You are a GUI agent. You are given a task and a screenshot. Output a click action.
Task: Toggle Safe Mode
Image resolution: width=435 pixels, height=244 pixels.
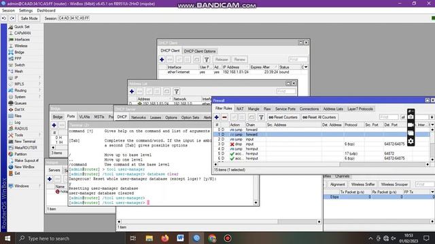(x=29, y=18)
